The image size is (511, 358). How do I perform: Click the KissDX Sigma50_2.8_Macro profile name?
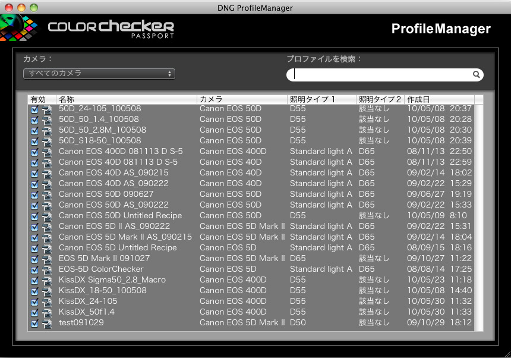point(112,280)
